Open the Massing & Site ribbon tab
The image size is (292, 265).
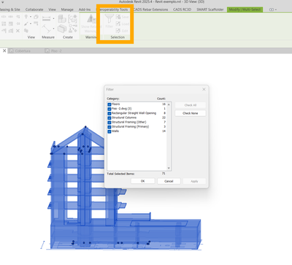coord(10,9)
